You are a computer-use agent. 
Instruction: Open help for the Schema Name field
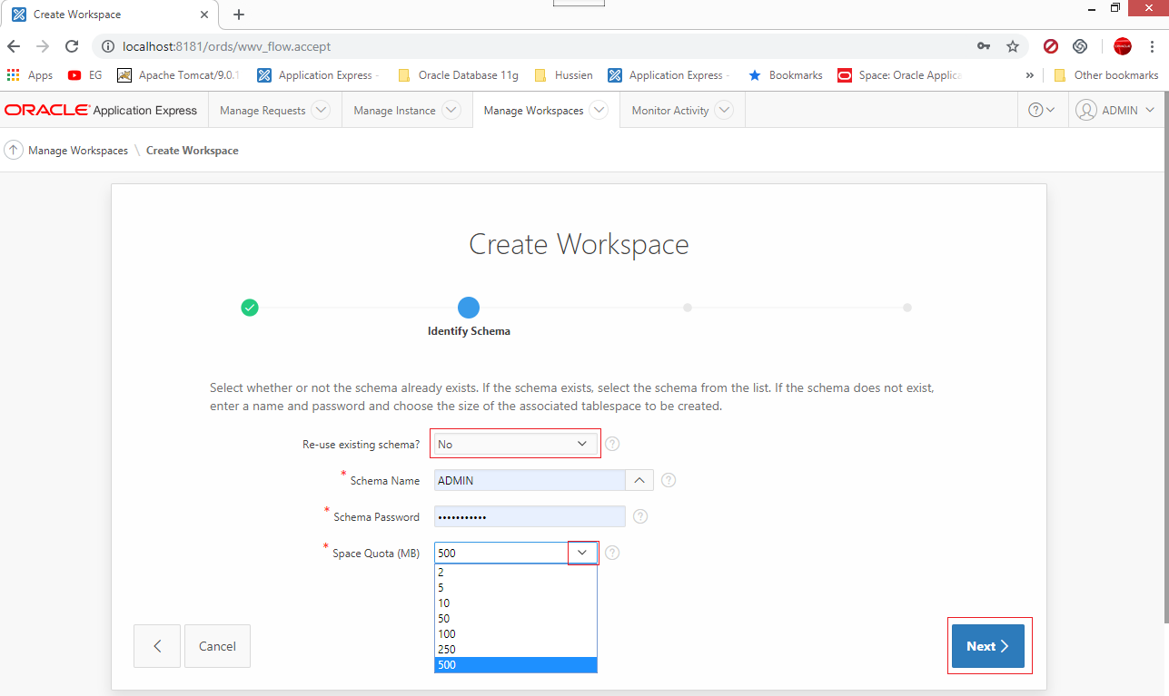pyautogui.click(x=668, y=479)
